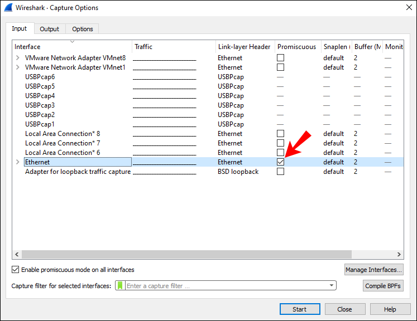Enable promiscuous for Local Area Connection* 7
This screenshot has height=321, width=417.
(280, 143)
